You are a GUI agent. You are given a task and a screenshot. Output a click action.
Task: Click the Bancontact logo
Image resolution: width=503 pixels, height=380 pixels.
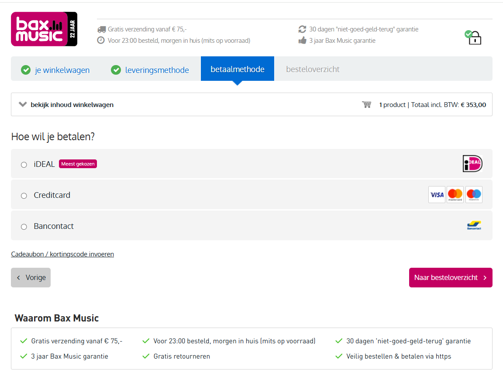click(x=474, y=225)
